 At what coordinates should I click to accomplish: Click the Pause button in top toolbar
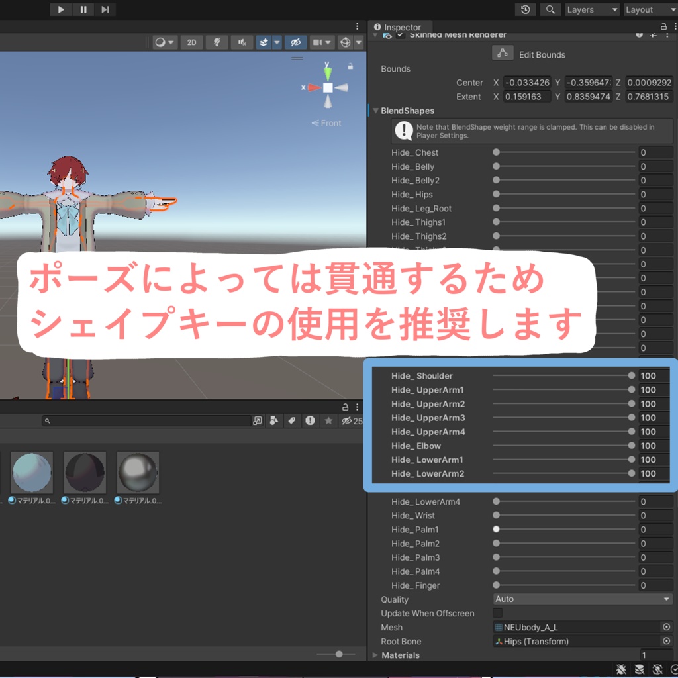83,9
